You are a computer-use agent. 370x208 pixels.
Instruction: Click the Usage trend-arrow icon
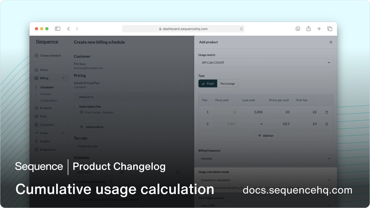tap(37, 133)
